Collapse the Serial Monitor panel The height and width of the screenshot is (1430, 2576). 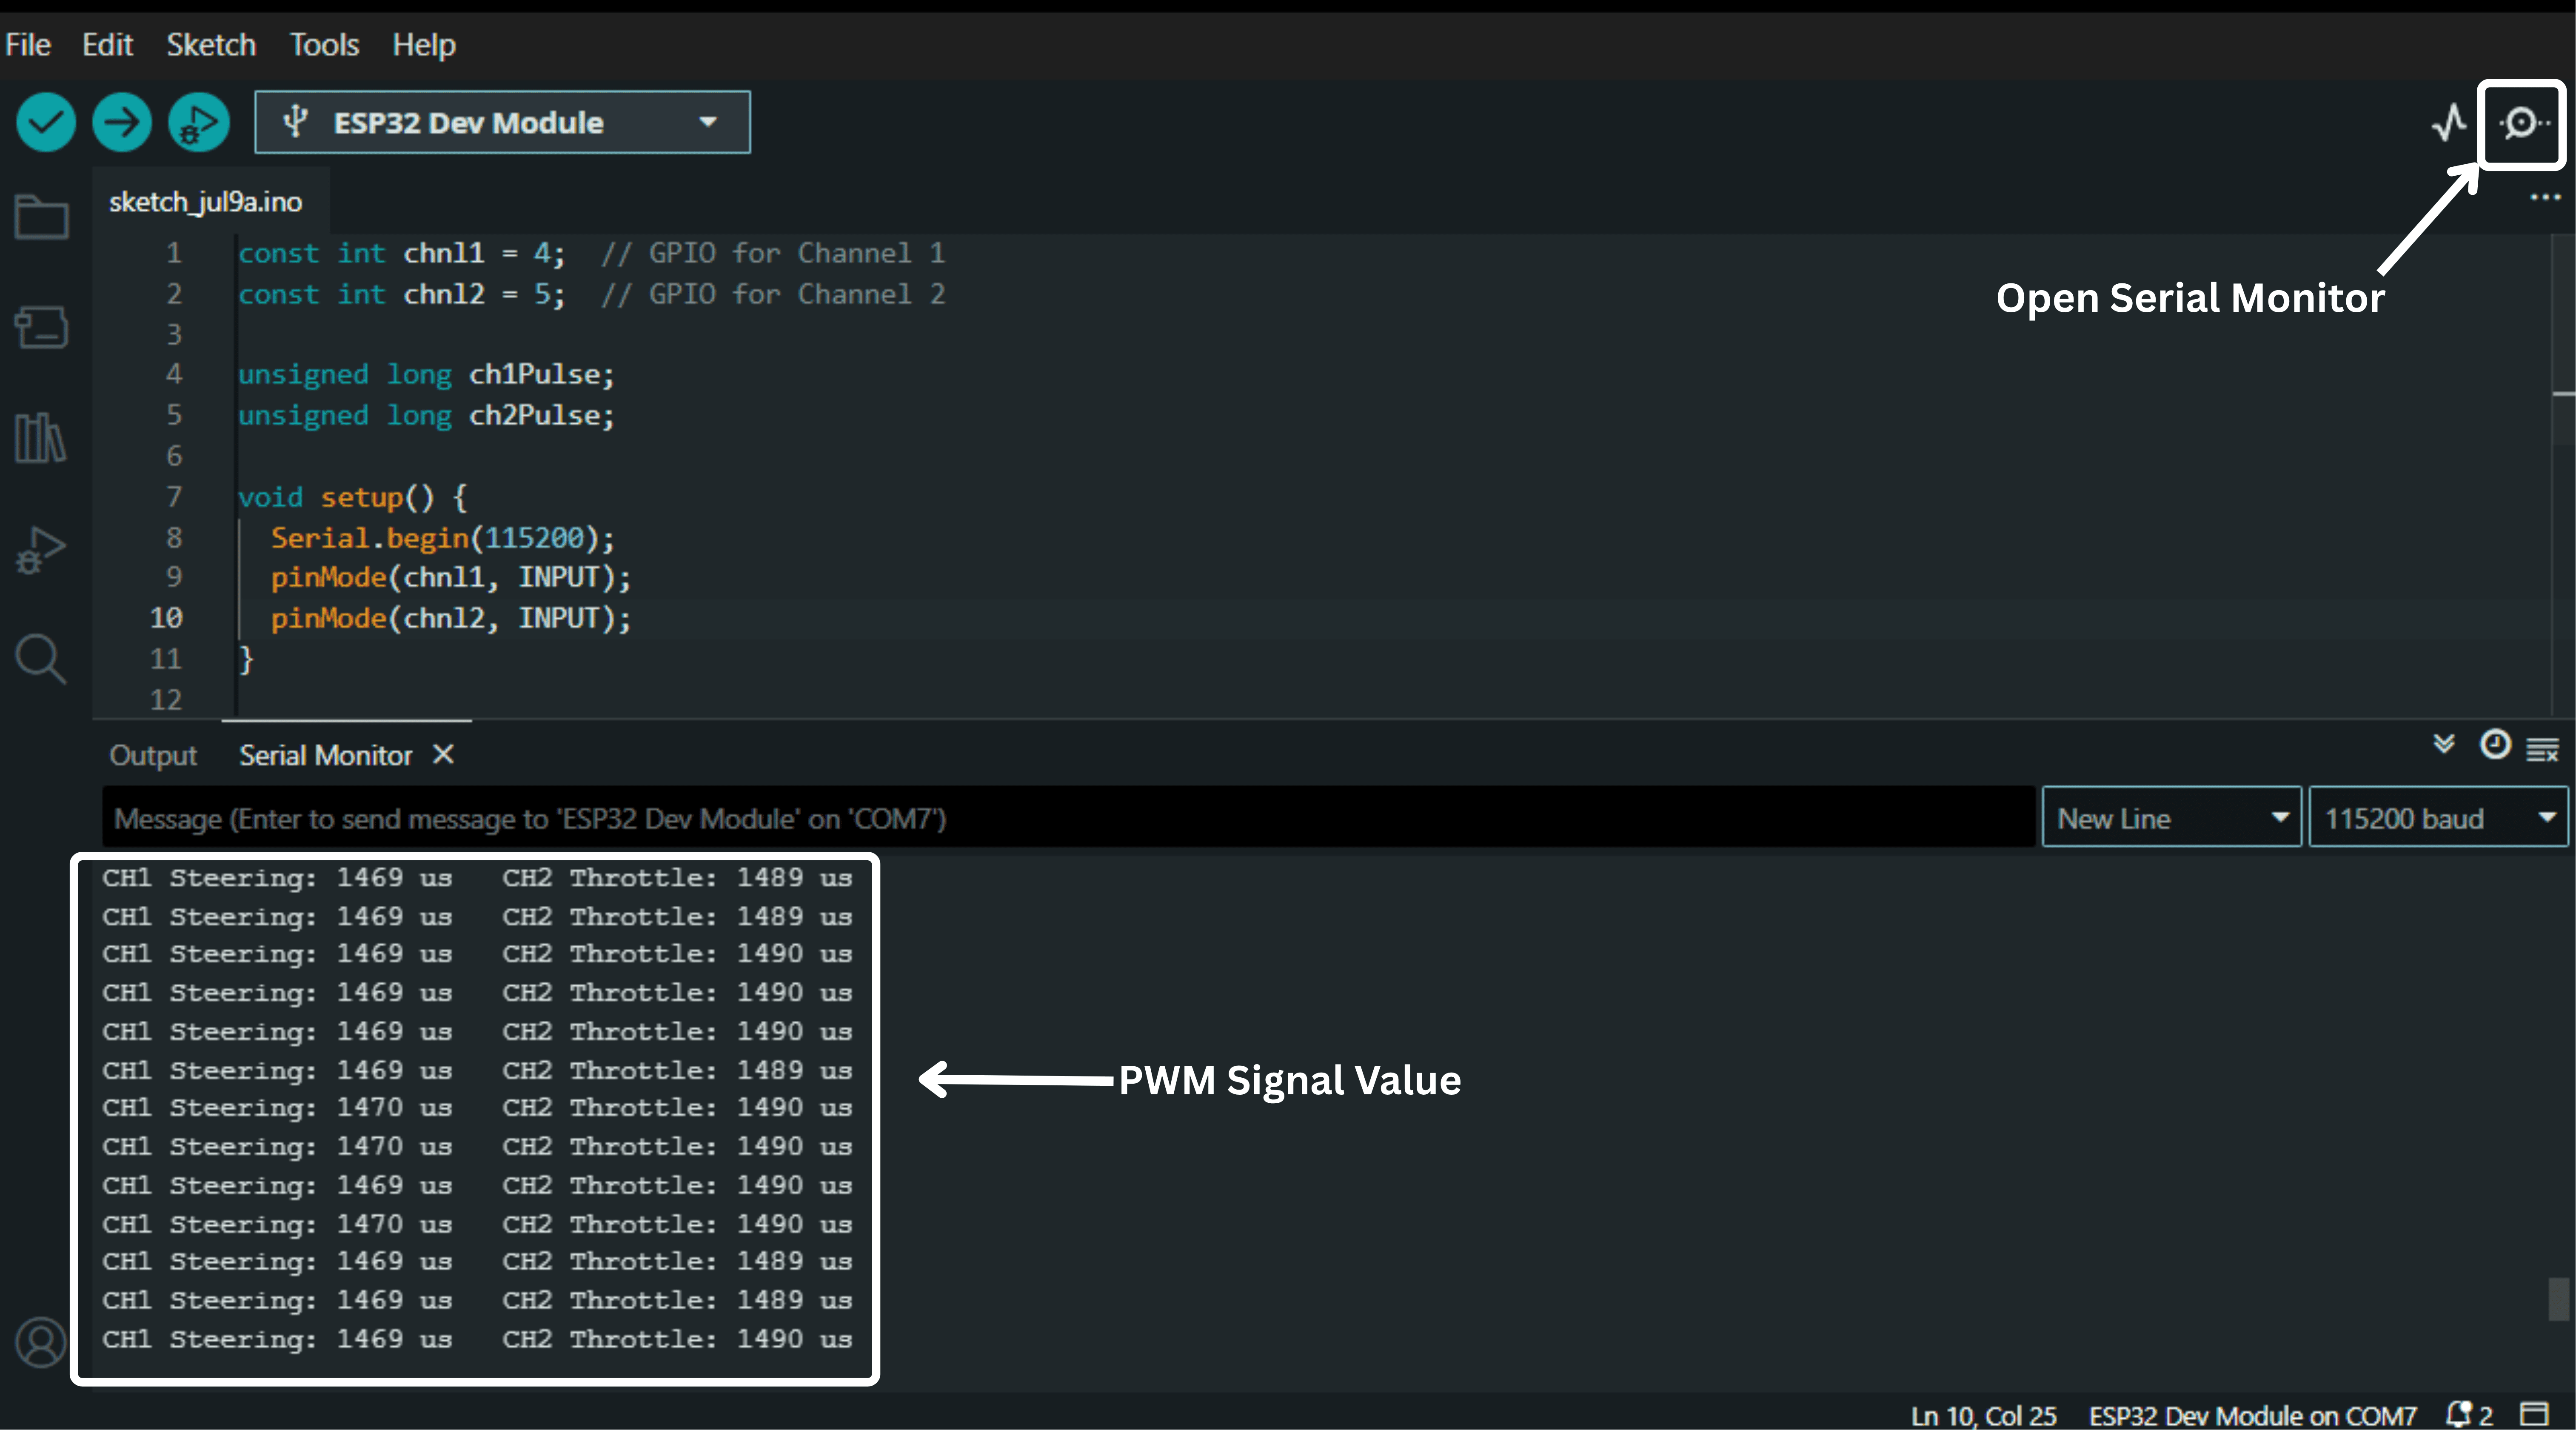click(x=2443, y=746)
